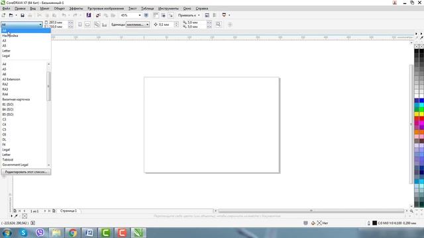Select DL page size
Image resolution: width=424 pixels, height=238 pixels.
coord(25,139)
